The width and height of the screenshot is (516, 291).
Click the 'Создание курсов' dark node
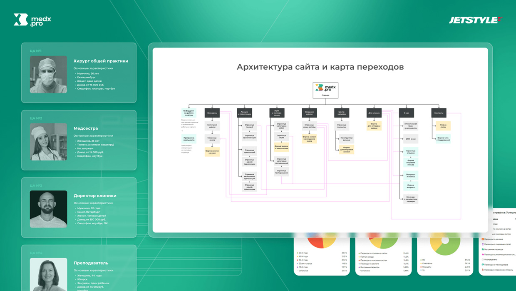click(309, 113)
